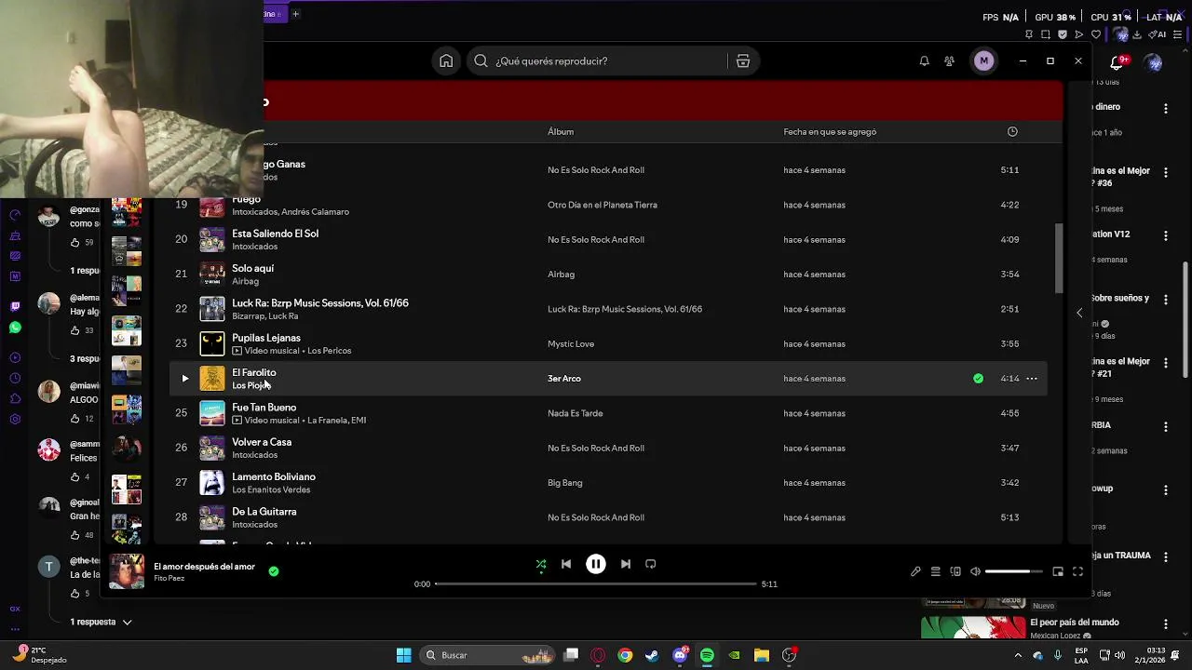Skip to previous track
Screen dimensions: 1192x670
(x=566, y=564)
